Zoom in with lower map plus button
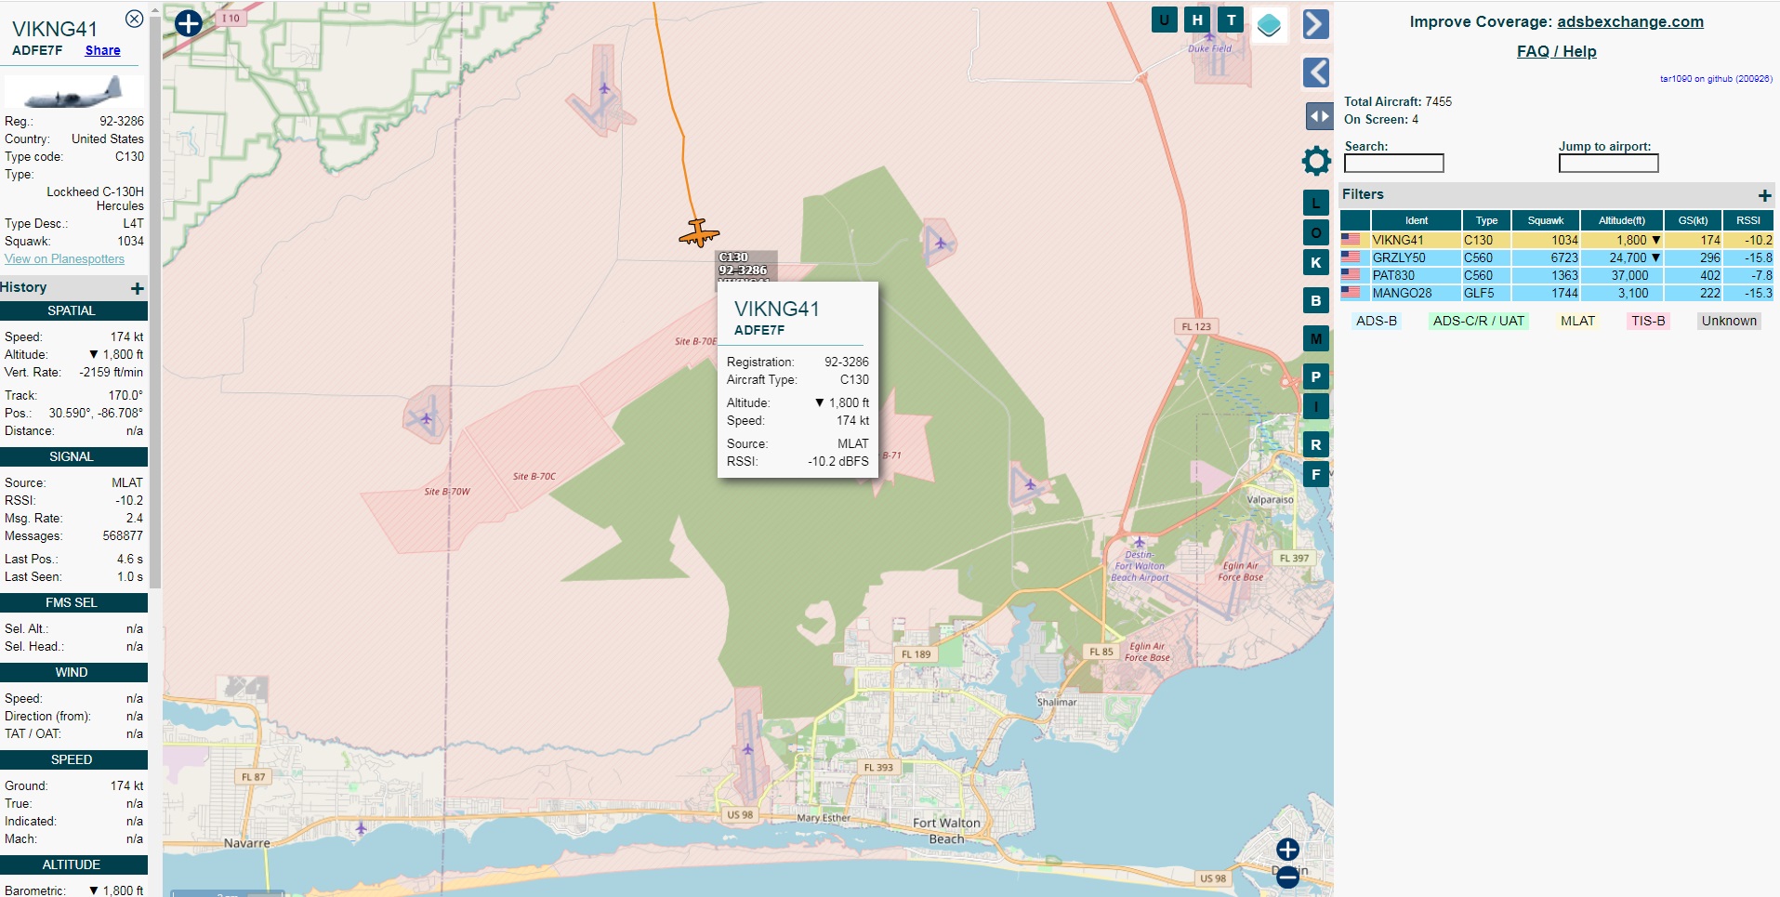Screen dimensions: 1780x897 point(1287,849)
